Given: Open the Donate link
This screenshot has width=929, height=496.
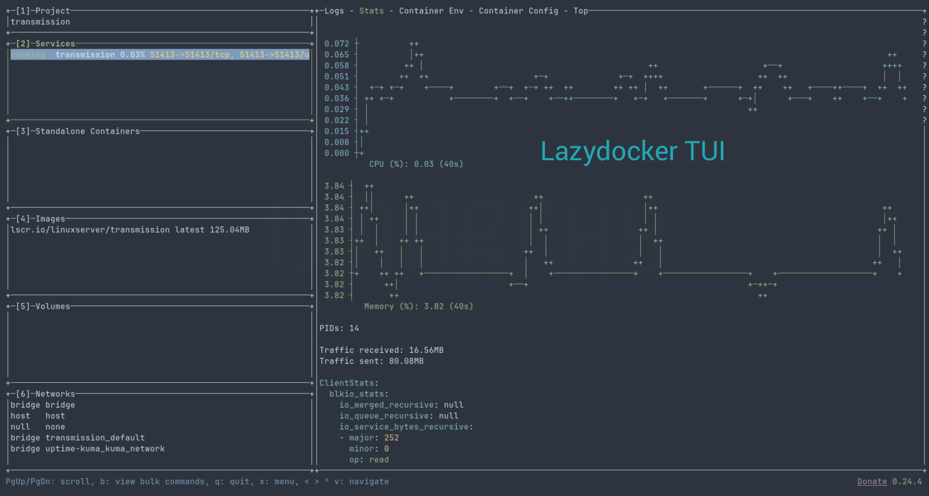Looking at the screenshot, I should [x=872, y=482].
